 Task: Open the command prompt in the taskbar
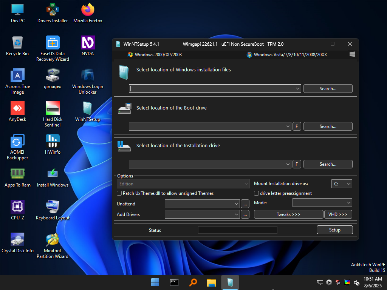tap(174, 282)
